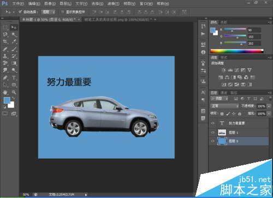Expand the opacity dropdown arrow
This screenshot has width=273, height=198.
(x=269, y=106)
